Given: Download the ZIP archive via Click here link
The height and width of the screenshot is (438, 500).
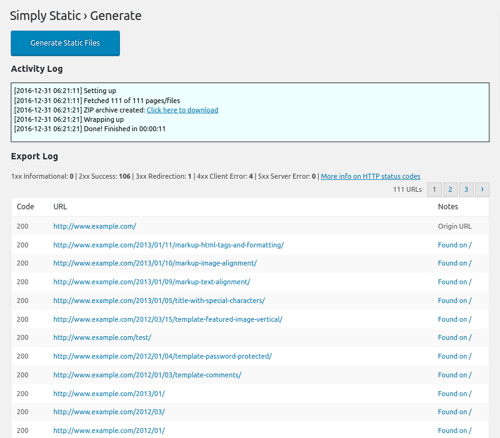Looking at the screenshot, I should point(182,110).
